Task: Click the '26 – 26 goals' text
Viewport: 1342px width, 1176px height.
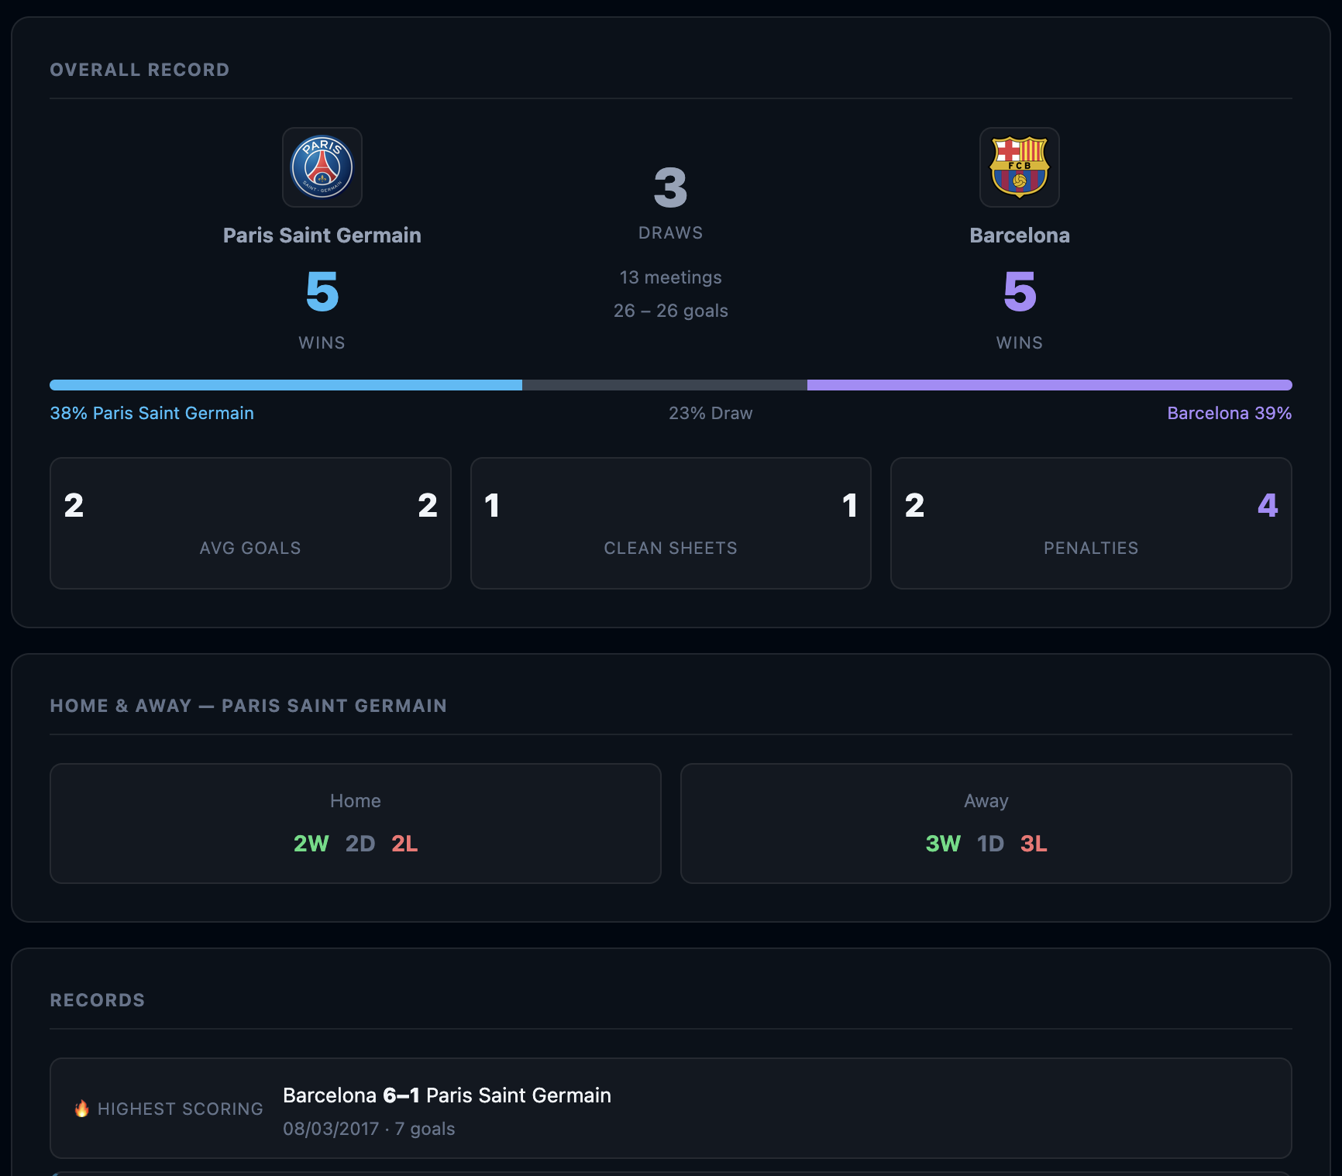Action: 671,311
